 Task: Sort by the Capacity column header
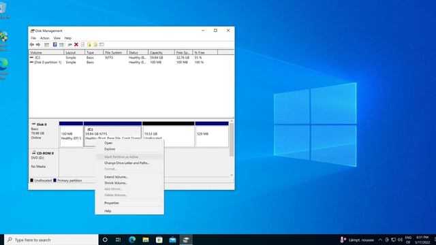pos(161,52)
